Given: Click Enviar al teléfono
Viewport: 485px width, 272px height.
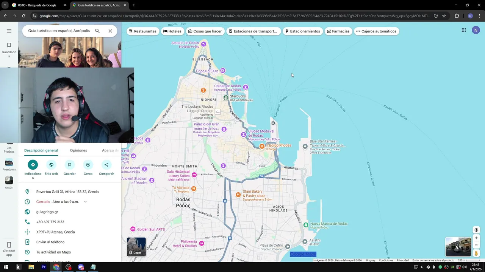Looking at the screenshot, I should pyautogui.click(x=50, y=242).
